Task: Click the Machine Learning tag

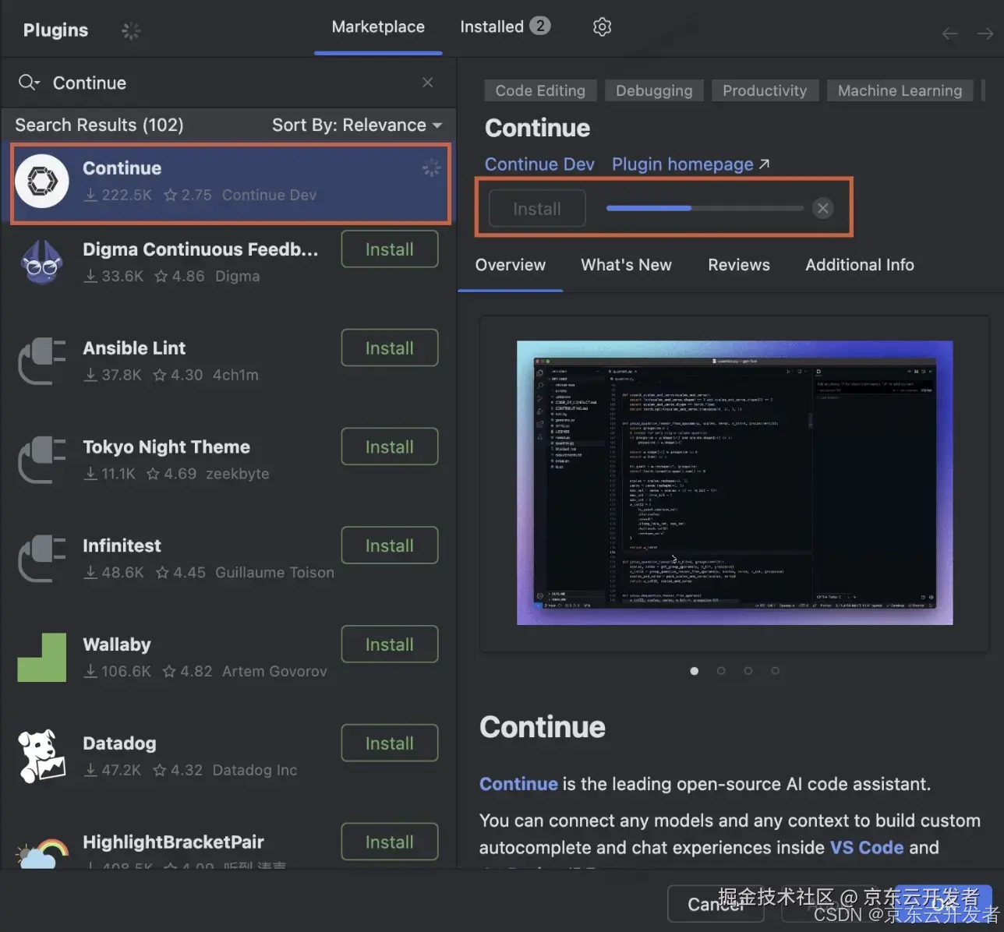Action: pyautogui.click(x=900, y=90)
